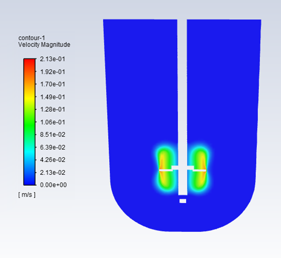
Task: Click the [ m/s ] units label
Action: click(27, 194)
